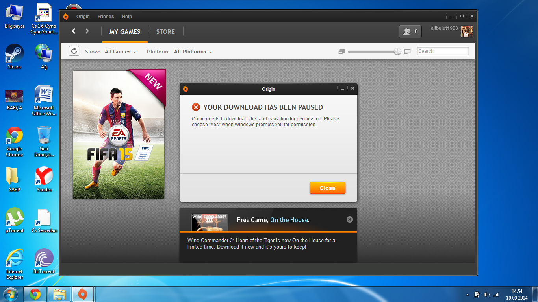538x302 pixels.
Task: Click the network signal tray icon
Action: click(x=496, y=295)
